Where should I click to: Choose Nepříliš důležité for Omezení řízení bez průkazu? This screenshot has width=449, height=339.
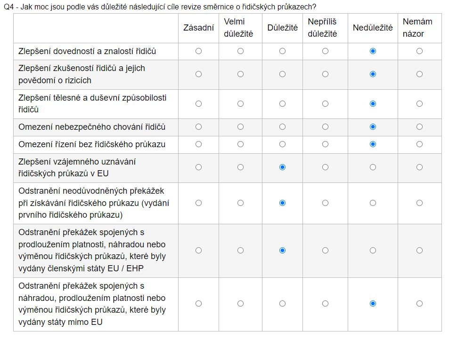click(x=325, y=144)
